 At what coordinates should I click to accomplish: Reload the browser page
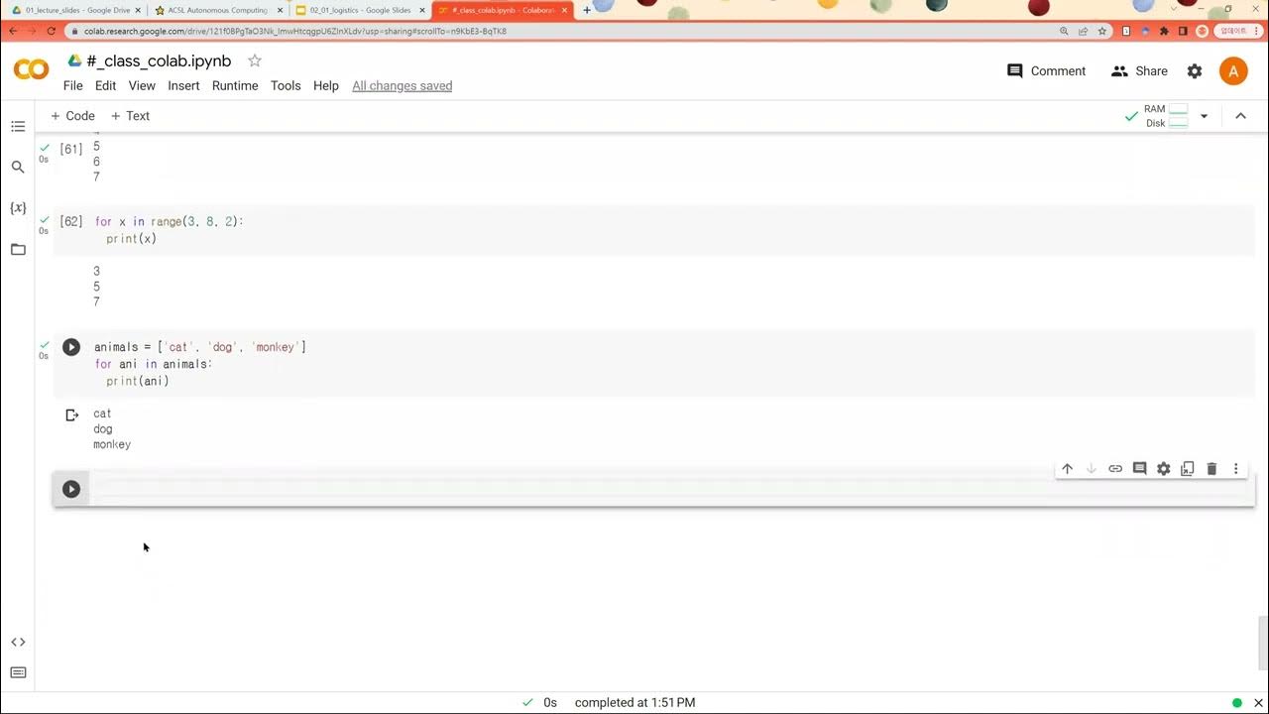(52, 31)
